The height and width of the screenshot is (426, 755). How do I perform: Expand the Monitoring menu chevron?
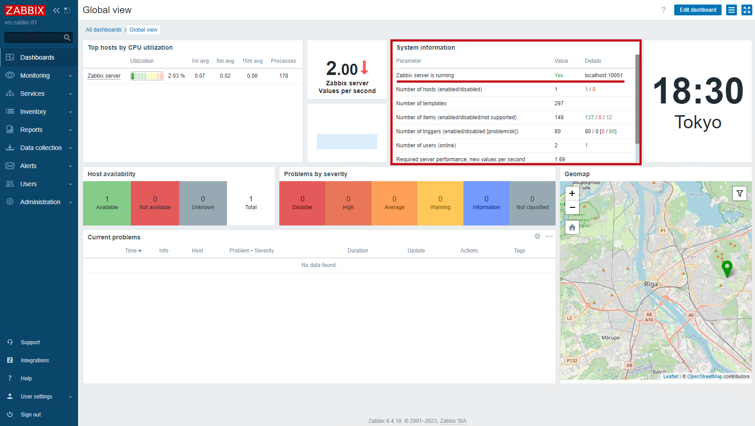click(70, 76)
